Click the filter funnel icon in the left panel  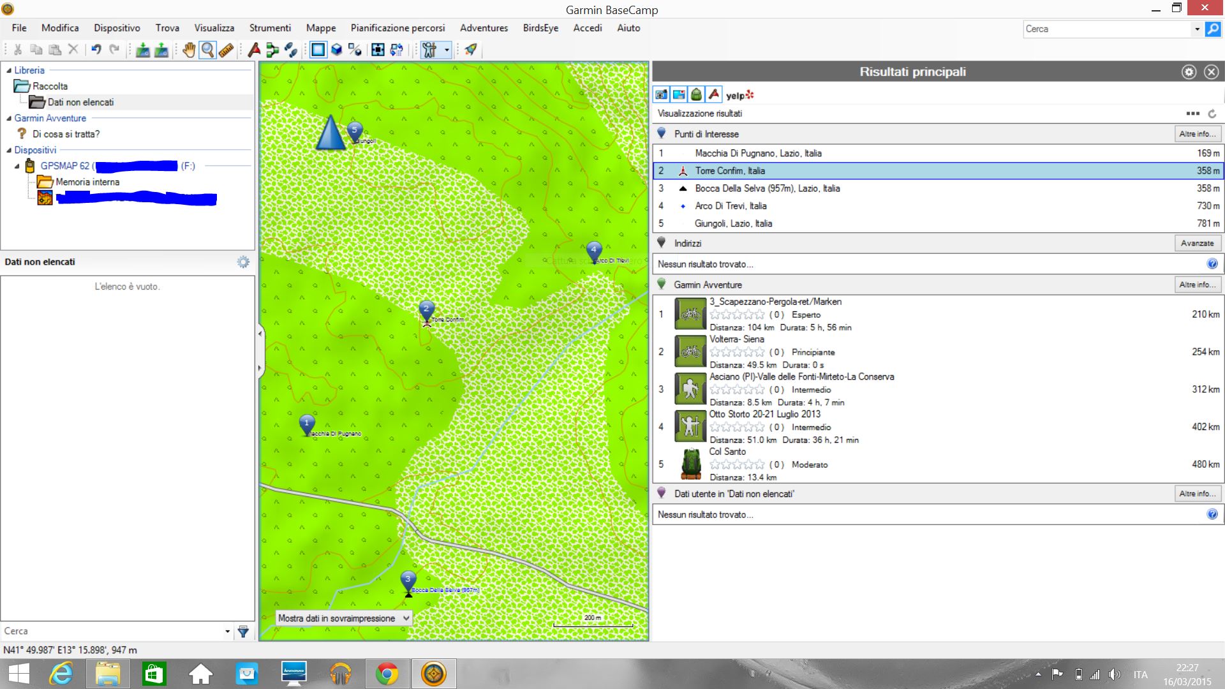click(243, 632)
